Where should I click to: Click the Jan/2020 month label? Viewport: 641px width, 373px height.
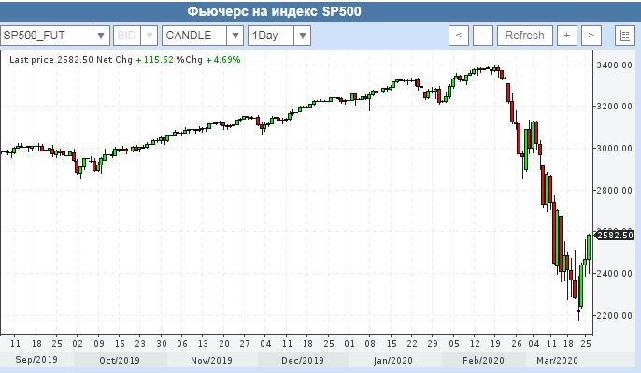(392, 360)
